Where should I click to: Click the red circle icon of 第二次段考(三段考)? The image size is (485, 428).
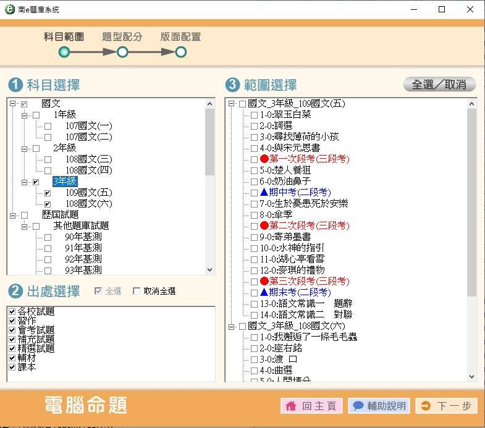(x=264, y=225)
